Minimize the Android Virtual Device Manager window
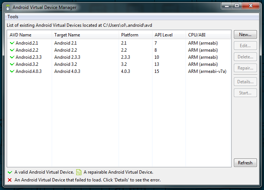264x190 pixels. click(227, 6)
